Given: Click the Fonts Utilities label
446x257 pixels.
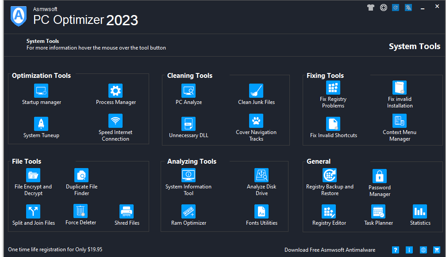Looking at the screenshot, I should [261, 223].
